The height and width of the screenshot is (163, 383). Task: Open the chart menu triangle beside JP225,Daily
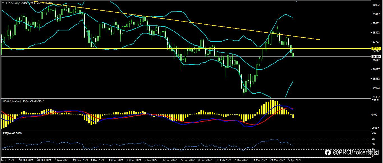point(3,3)
